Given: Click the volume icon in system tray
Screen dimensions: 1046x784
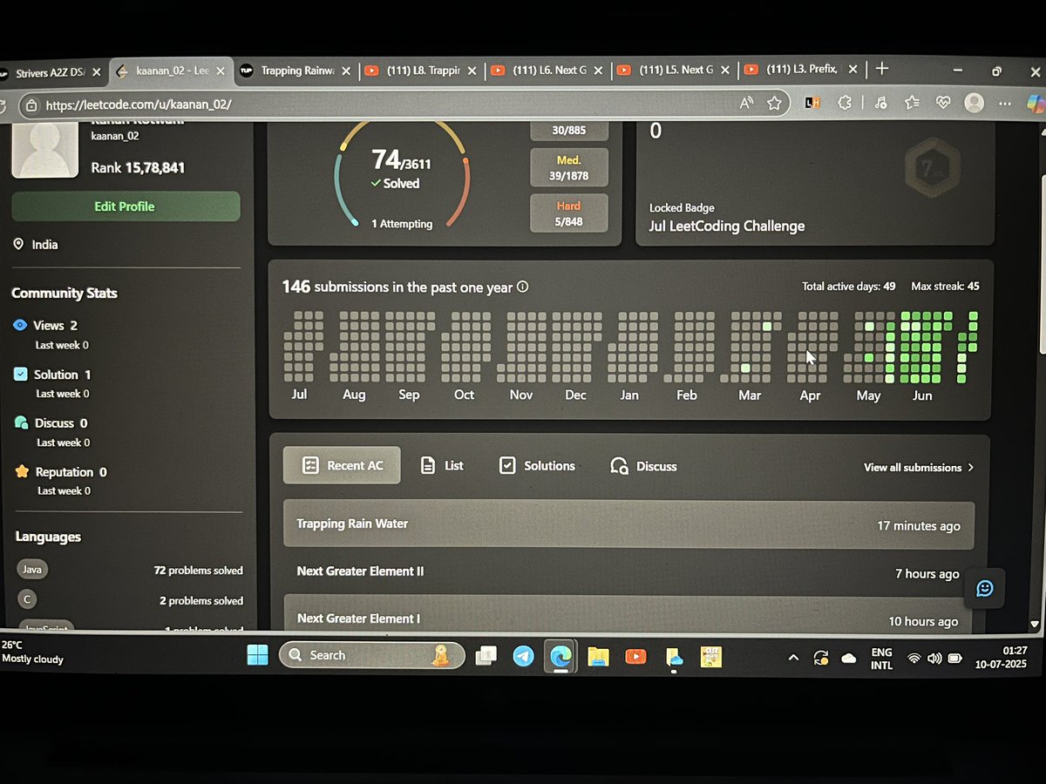Looking at the screenshot, I should click(x=934, y=659).
